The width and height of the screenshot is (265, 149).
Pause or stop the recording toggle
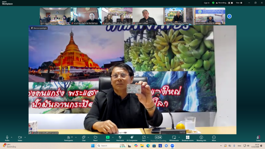(x=158, y=137)
